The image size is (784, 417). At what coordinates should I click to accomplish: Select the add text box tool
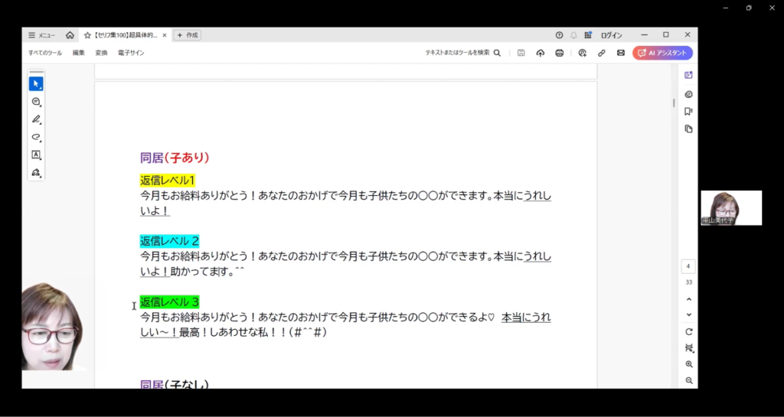tap(36, 155)
